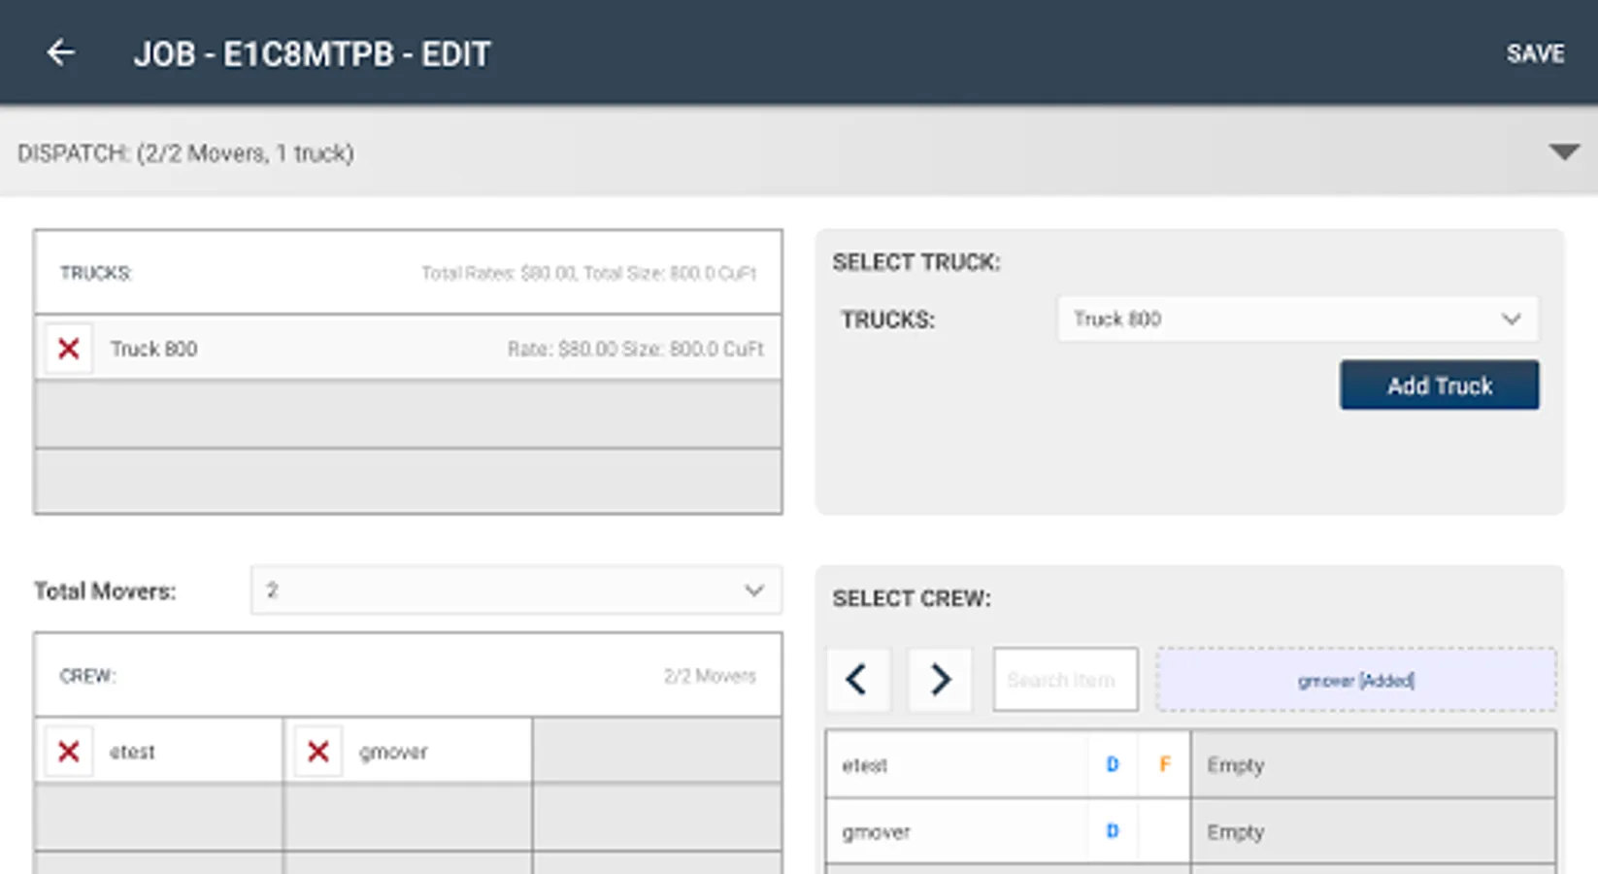Image resolution: width=1598 pixels, height=874 pixels.
Task: Click the Truck 800 name in trucks list
Action: coord(153,349)
